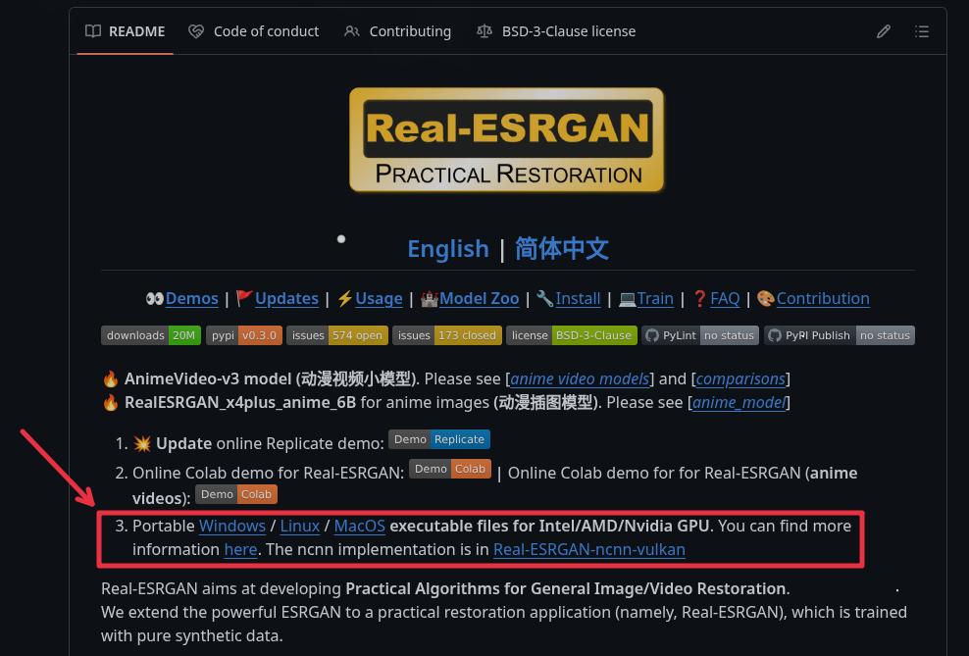The height and width of the screenshot is (656, 969).
Task: Select the English language link
Action: point(448,249)
